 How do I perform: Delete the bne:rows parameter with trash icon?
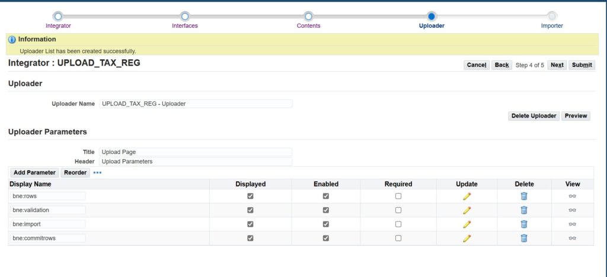tap(524, 196)
